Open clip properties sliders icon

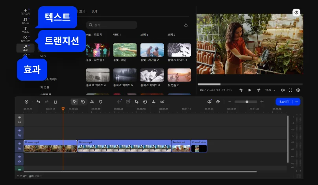(154, 102)
